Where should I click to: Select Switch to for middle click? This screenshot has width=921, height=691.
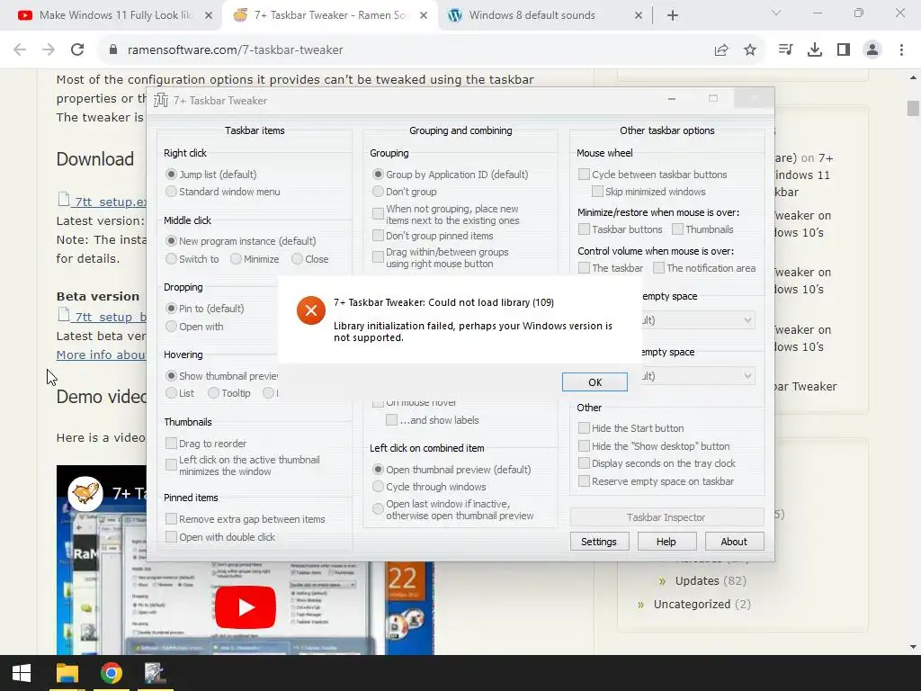click(171, 259)
